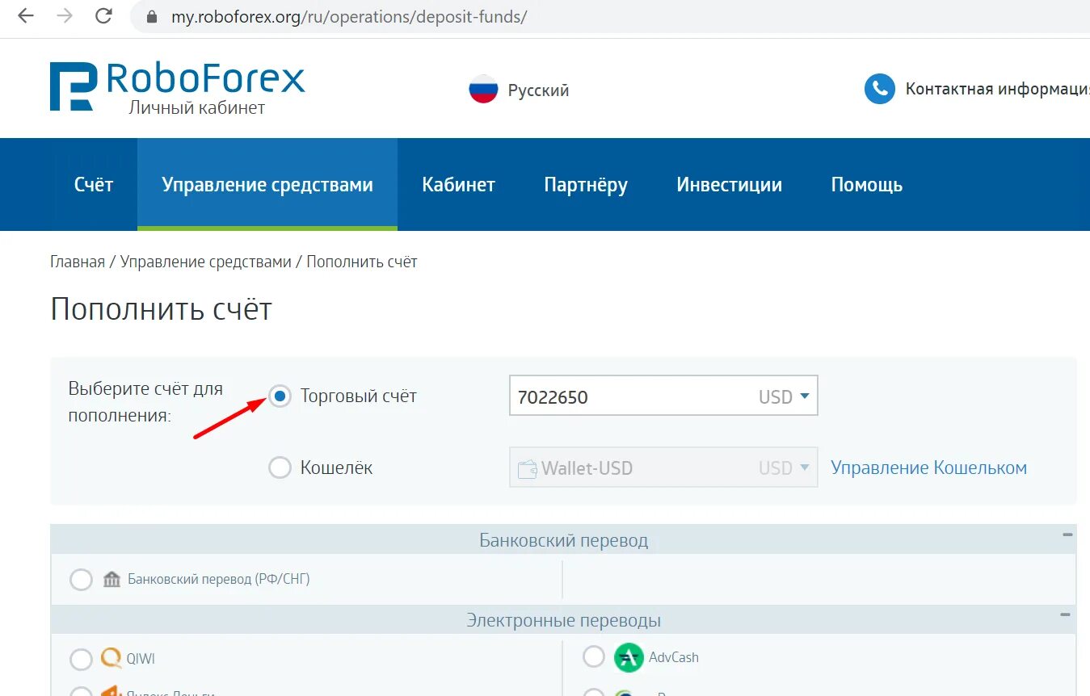
Task: Go to Главная breadcrumb link
Action: (78, 262)
